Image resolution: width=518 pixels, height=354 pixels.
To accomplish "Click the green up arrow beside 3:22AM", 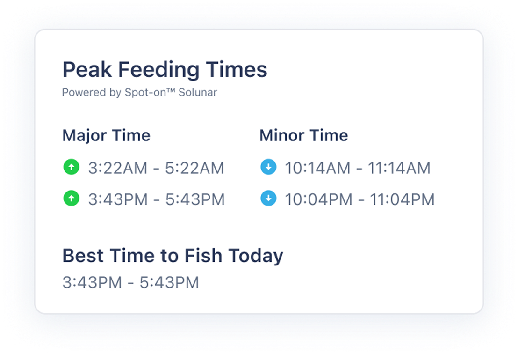I will pyautogui.click(x=72, y=167).
